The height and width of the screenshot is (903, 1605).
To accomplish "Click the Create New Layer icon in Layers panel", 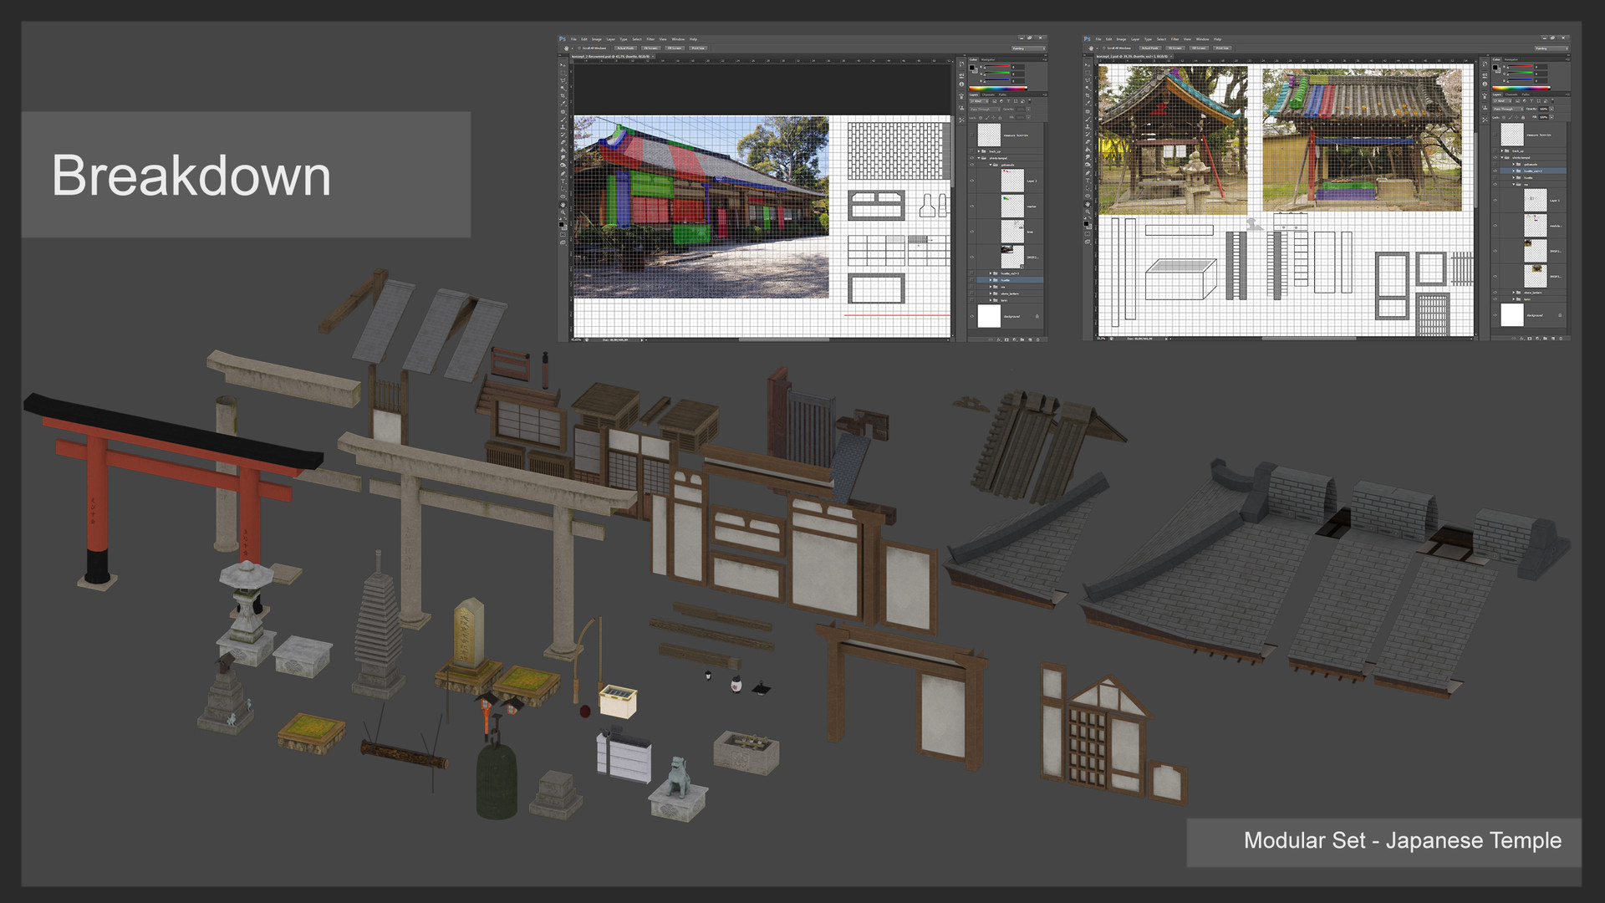I will tap(1030, 338).
